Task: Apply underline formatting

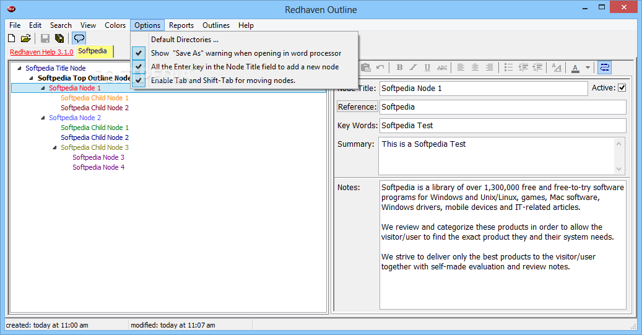Action: [427, 67]
